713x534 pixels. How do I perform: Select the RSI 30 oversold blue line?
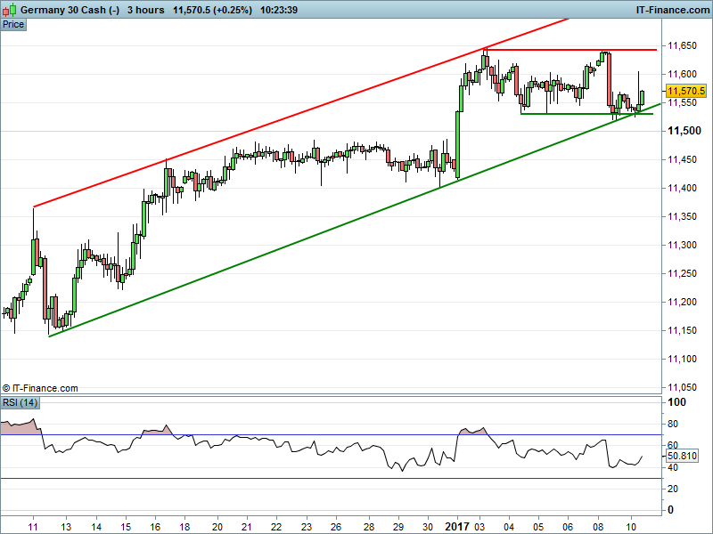331,478
